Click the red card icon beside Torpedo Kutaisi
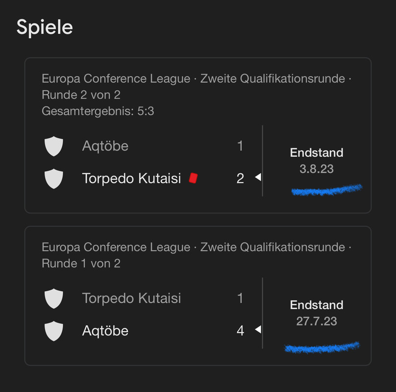Image resolution: width=396 pixels, height=392 pixels. click(193, 178)
